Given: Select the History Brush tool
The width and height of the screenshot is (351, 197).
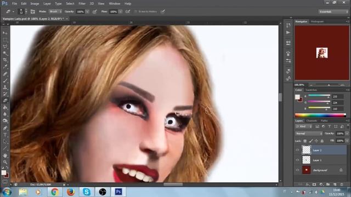Looking at the screenshot, I should tap(5, 94).
